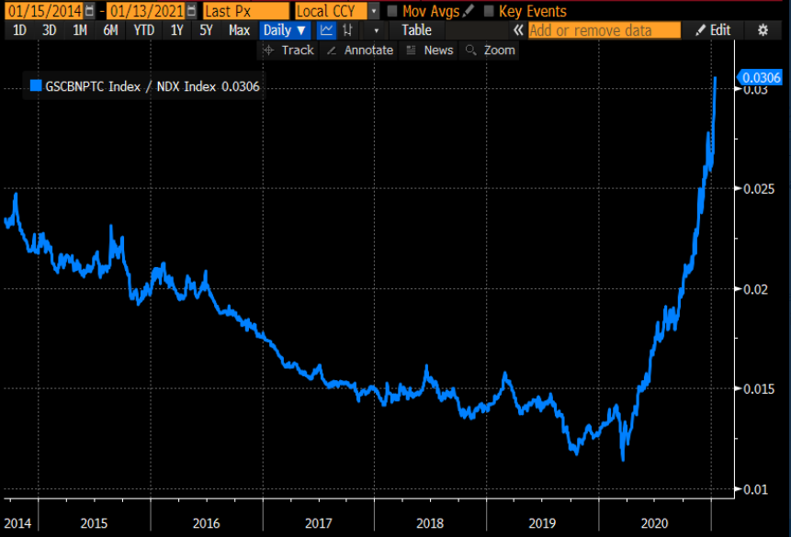791x537 pixels.
Task: Select the 1D range tab
Action: pyautogui.click(x=19, y=30)
